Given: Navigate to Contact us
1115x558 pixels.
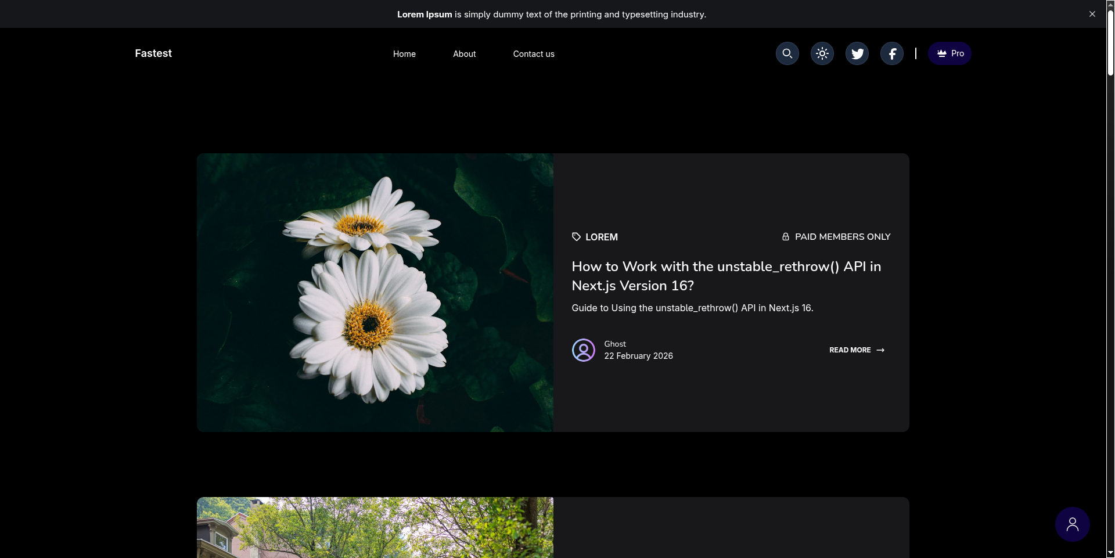Looking at the screenshot, I should pos(533,54).
